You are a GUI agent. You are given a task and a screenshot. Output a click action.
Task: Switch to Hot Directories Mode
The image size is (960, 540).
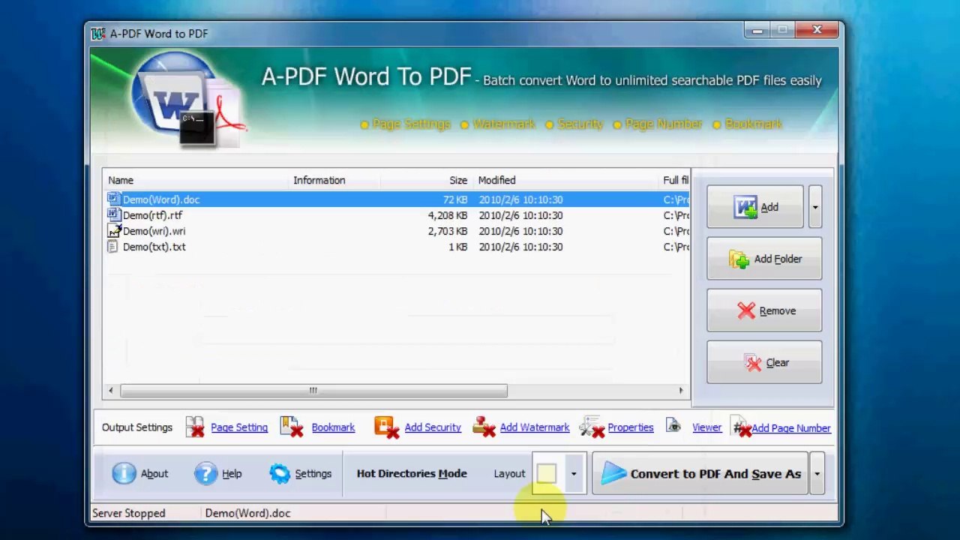pos(412,474)
